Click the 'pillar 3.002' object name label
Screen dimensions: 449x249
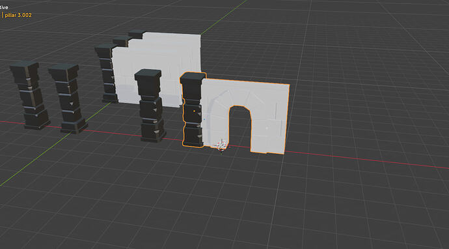[18, 15]
